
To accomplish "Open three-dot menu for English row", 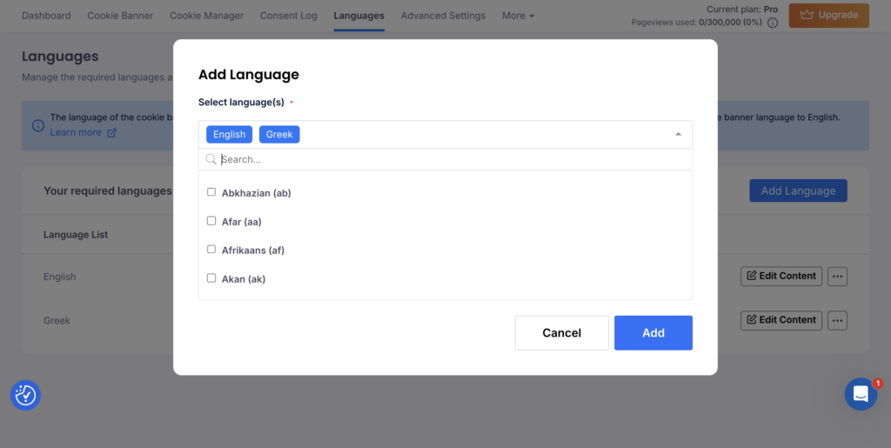I will tap(837, 276).
